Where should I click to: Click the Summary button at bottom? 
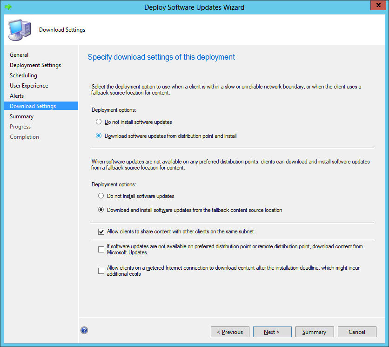314,332
